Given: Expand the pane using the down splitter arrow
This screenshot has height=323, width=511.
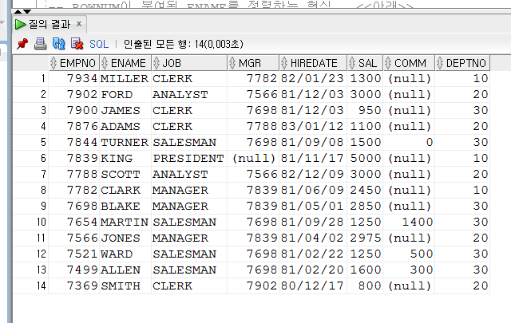Looking at the screenshot, I should pyautogui.click(x=27, y=12).
